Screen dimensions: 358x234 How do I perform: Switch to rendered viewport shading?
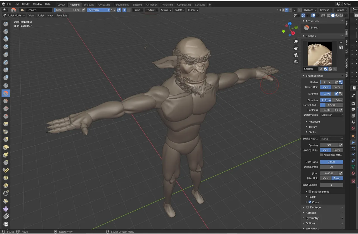coord(341,15)
